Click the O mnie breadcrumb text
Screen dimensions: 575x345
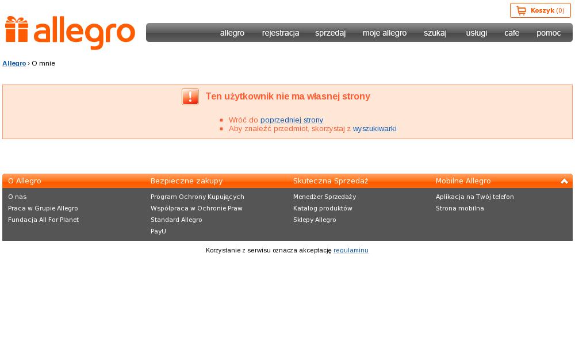43,63
